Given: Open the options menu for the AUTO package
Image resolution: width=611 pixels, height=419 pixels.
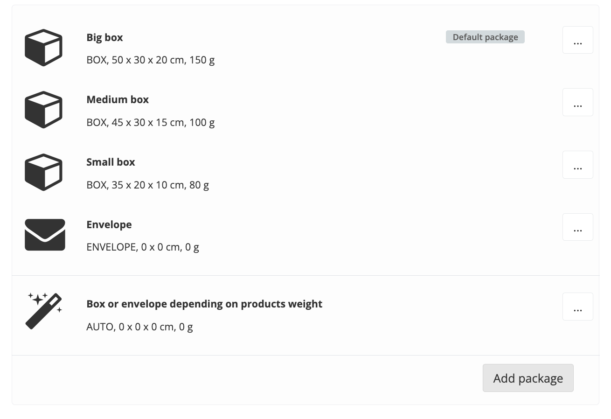Looking at the screenshot, I should click(577, 307).
